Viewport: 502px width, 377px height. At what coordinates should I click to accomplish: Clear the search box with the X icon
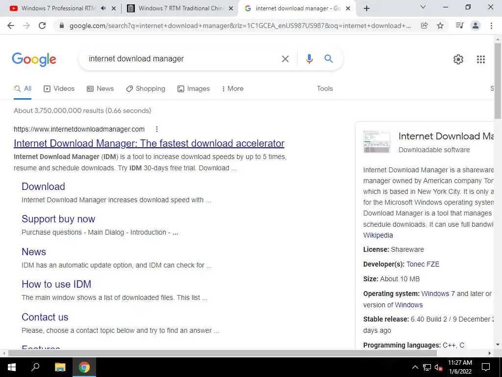[x=285, y=59]
